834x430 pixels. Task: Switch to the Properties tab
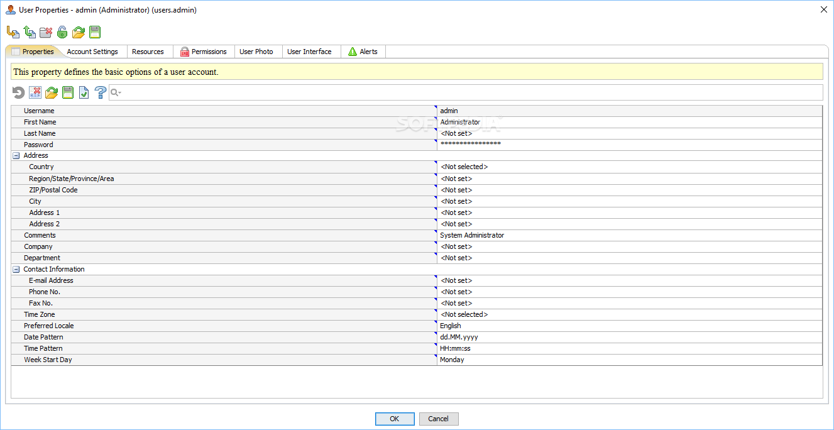click(33, 52)
